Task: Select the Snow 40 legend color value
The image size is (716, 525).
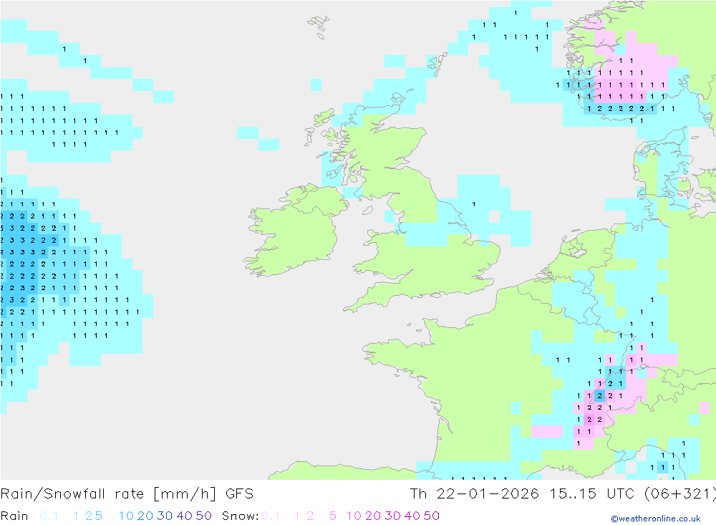Action: (412, 516)
